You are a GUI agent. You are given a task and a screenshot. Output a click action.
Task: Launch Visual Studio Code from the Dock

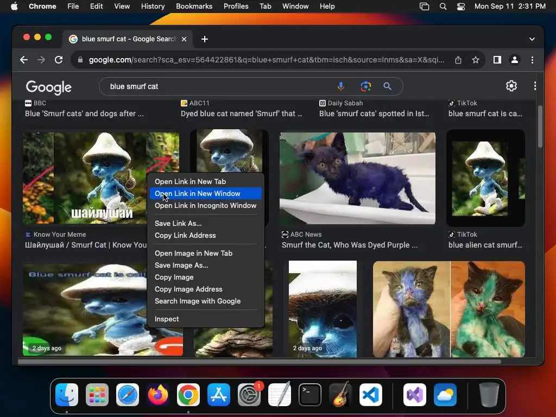click(370, 395)
